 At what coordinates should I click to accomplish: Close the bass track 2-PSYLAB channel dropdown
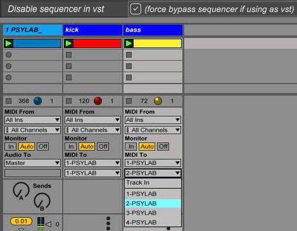coord(153,173)
